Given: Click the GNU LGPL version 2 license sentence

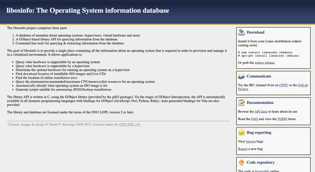Looking at the screenshot, I should click(x=70, y=112).
